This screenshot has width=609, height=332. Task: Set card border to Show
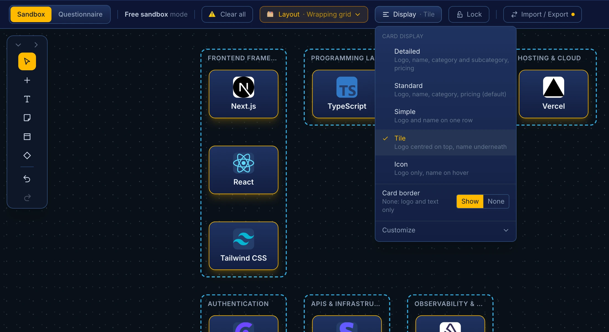(470, 201)
